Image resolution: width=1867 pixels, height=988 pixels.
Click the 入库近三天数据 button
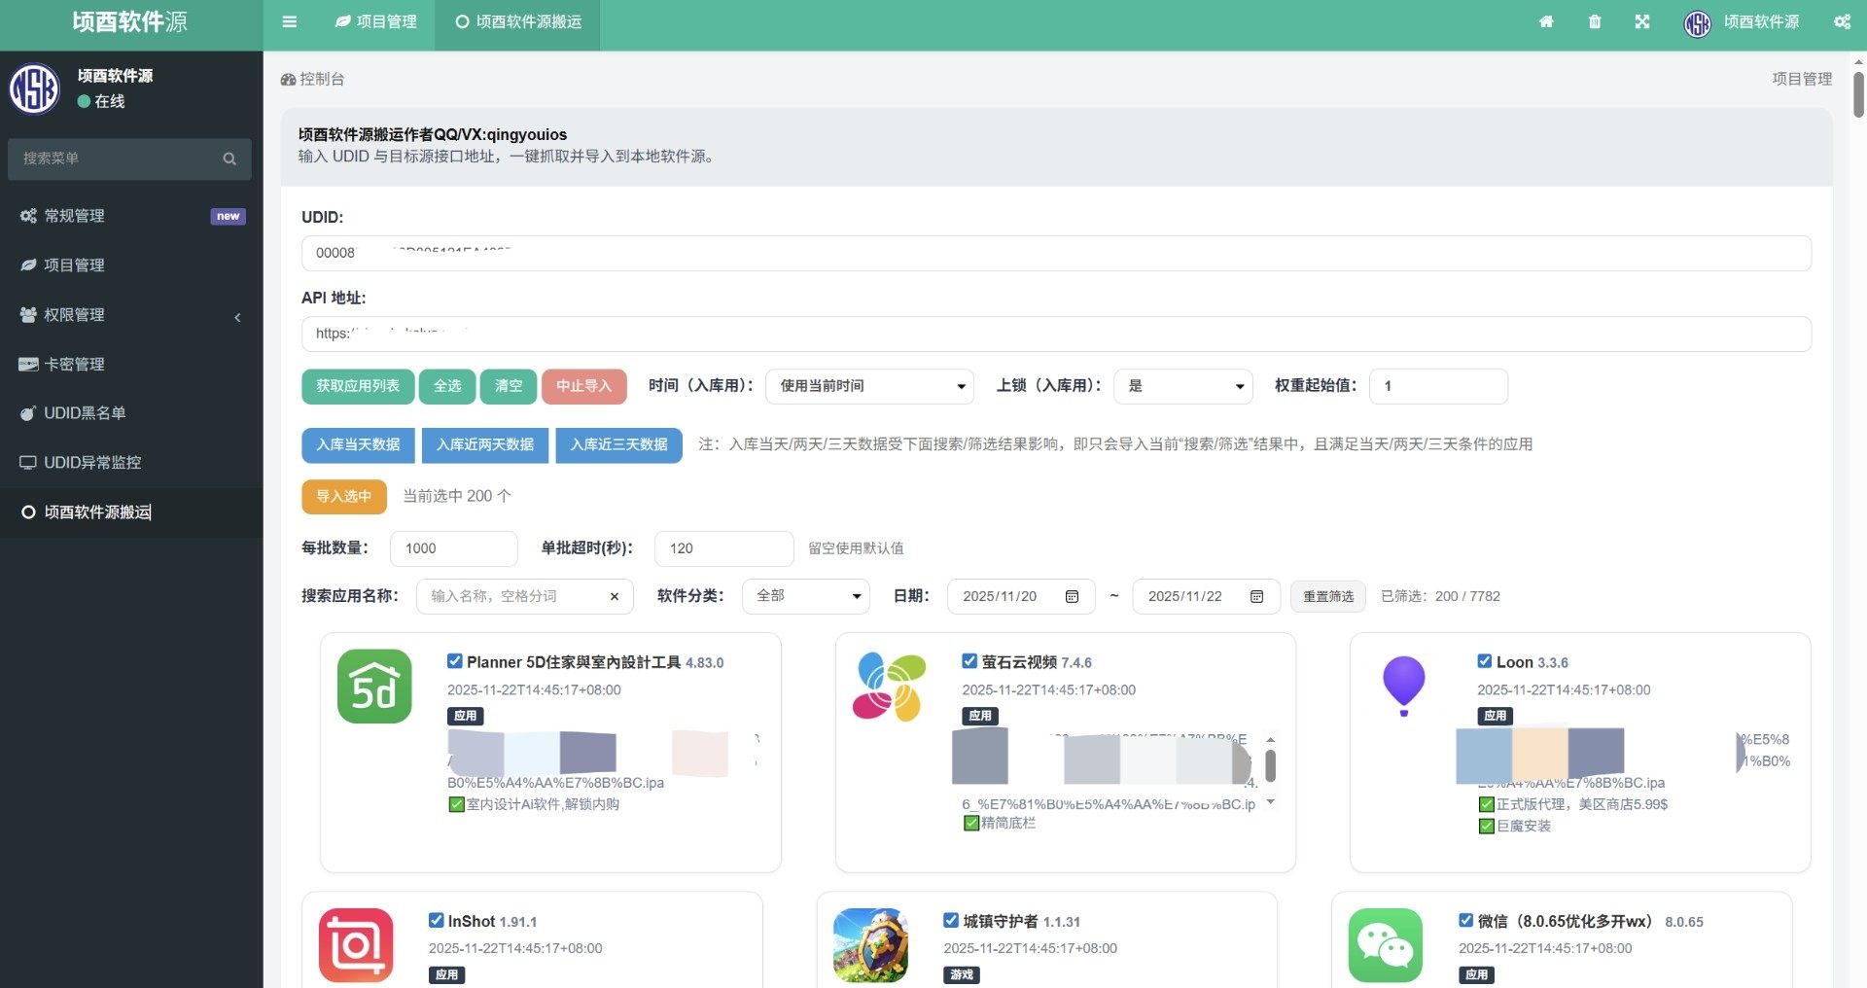pos(619,445)
